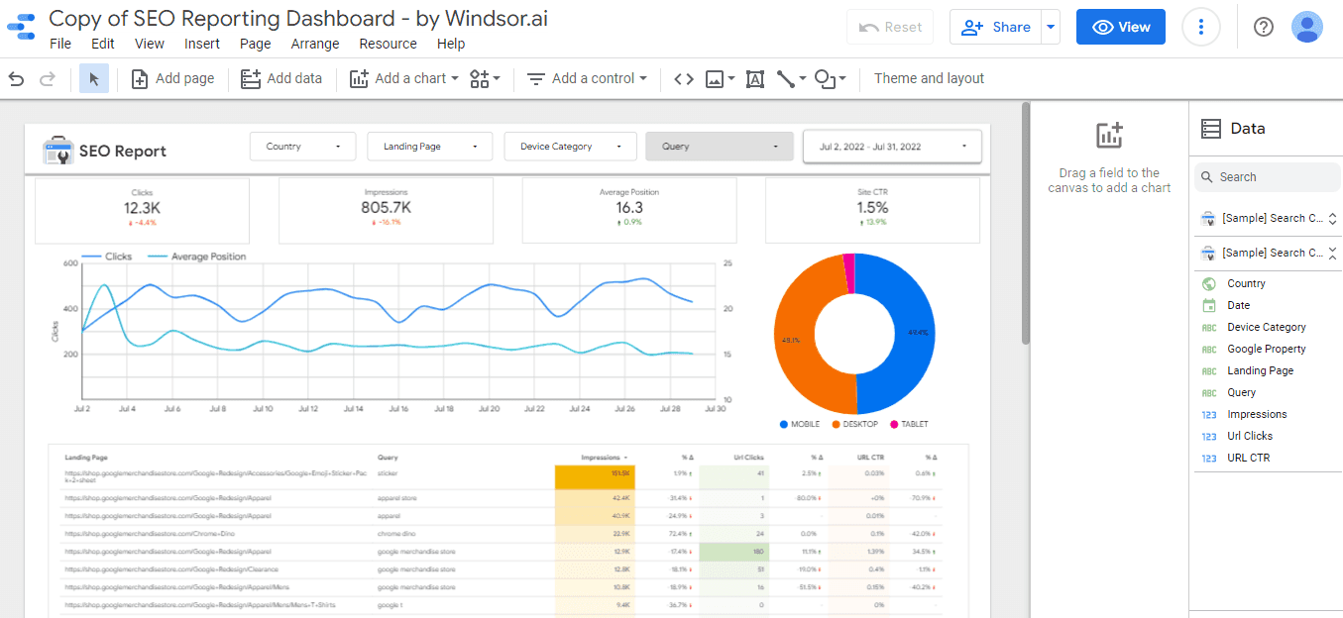Image resolution: width=1343 pixels, height=618 pixels.
Task: Open the Device Category filter dropdown
Action: click(570, 147)
